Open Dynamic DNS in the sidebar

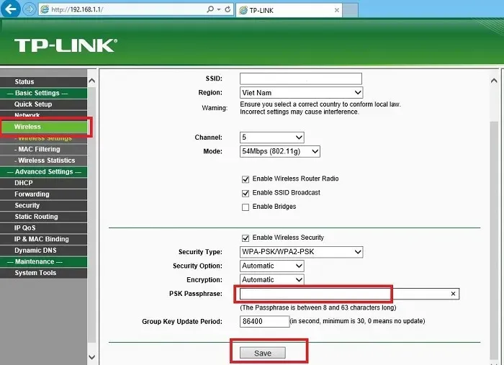pos(43,251)
